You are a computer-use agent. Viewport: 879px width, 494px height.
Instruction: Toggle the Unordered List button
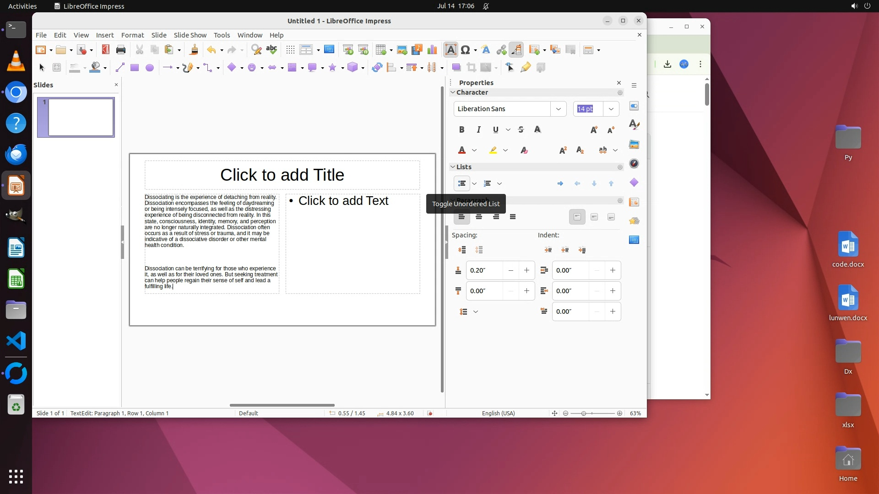[461, 183]
